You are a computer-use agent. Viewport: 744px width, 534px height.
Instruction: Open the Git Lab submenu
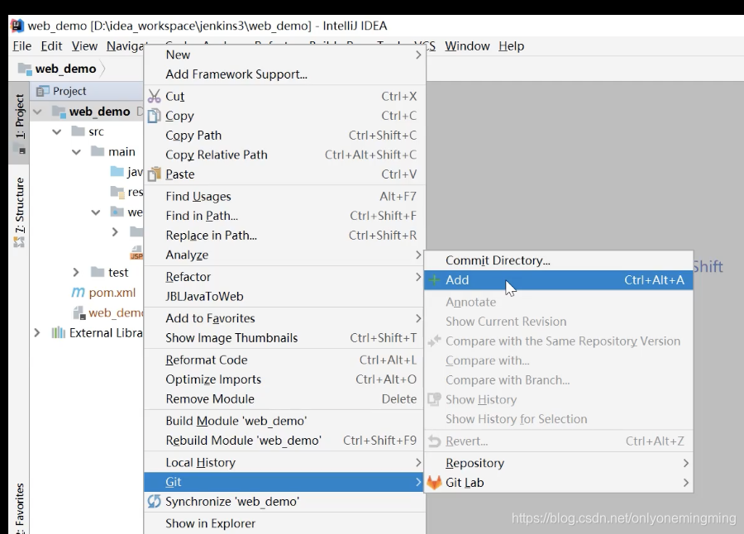[x=559, y=483]
